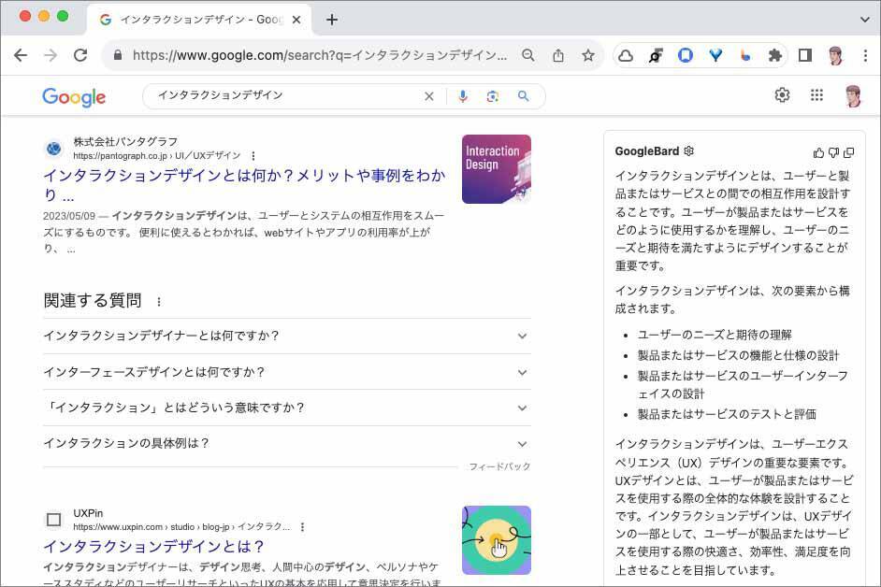Open the Chrome three-dot menu

[865, 55]
